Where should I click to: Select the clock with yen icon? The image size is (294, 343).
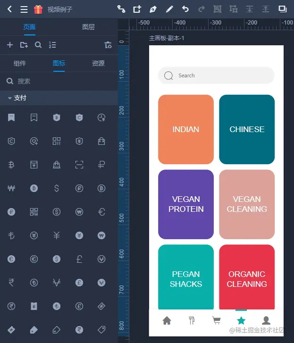coord(101,117)
